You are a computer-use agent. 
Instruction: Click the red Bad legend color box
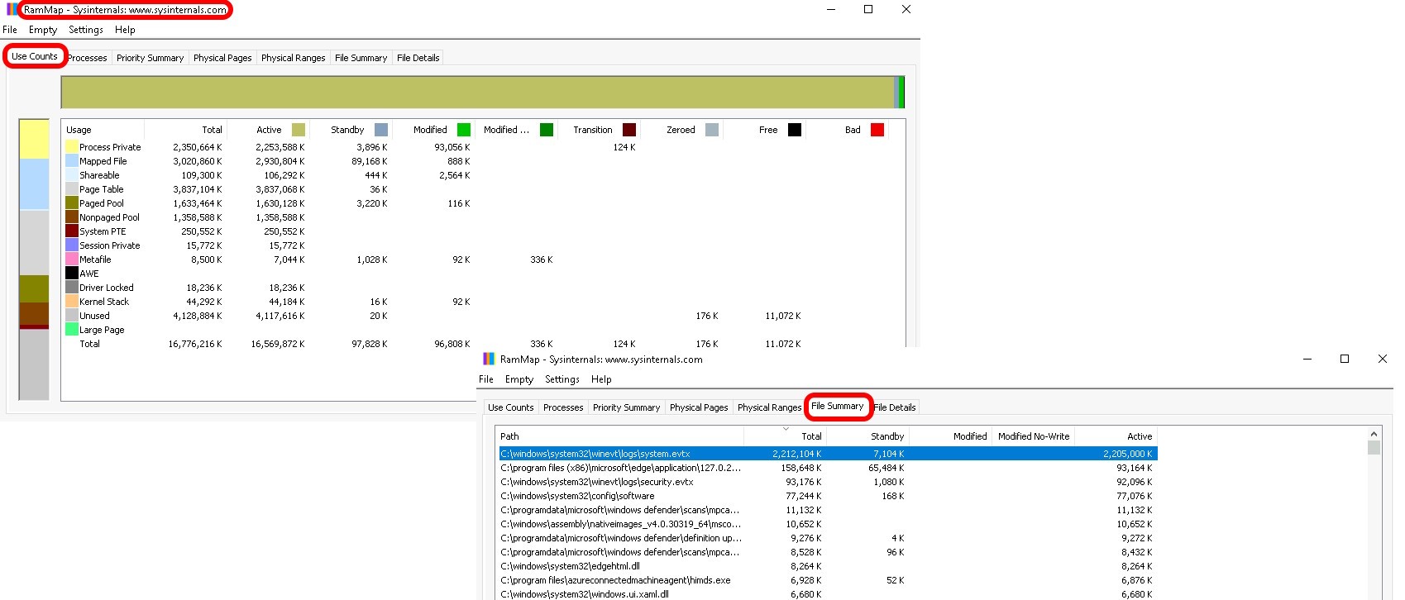tap(877, 130)
